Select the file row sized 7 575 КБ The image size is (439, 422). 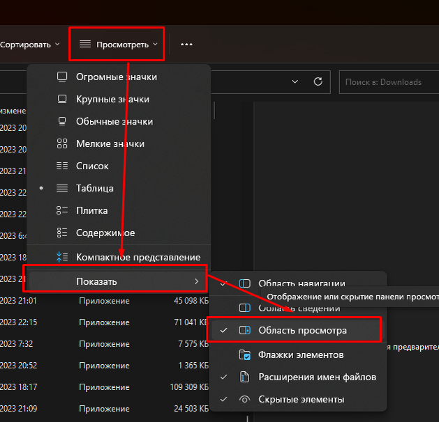tap(105, 344)
